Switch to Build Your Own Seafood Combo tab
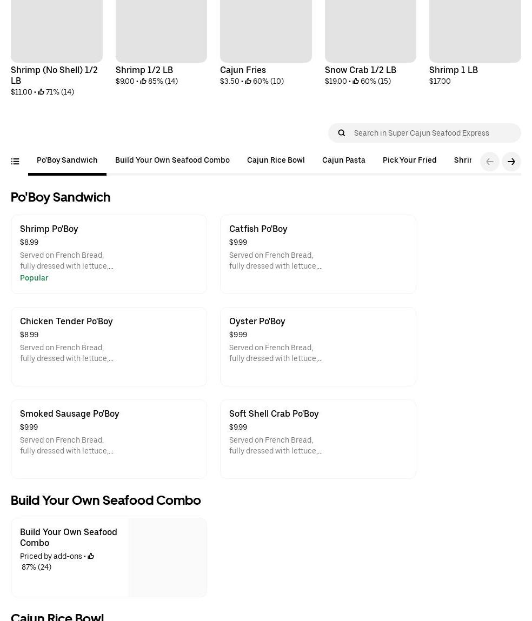Viewport: 532px width, 621px height. pos(172,161)
